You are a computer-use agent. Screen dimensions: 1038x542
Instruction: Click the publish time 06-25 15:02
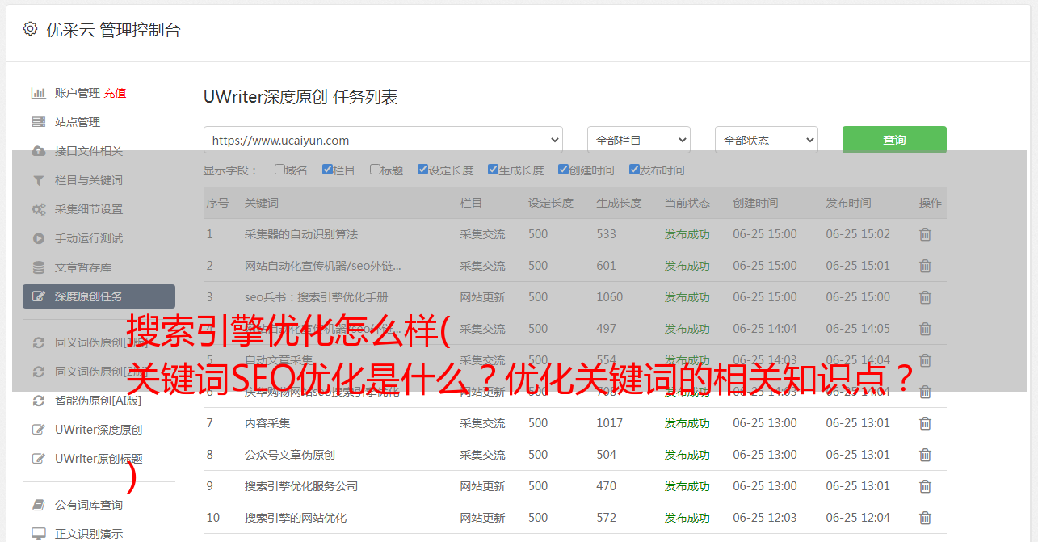coord(858,234)
